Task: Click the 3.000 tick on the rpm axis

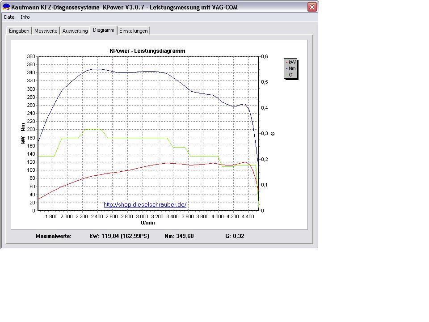Action: [142, 216]
